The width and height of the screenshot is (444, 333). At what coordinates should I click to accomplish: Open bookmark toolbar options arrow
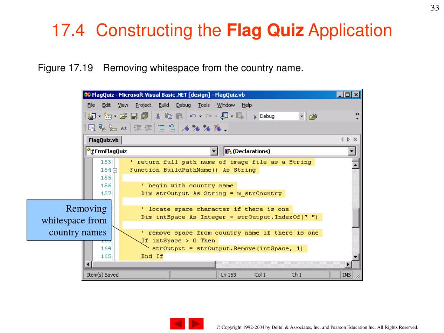(x=225, y=130)
